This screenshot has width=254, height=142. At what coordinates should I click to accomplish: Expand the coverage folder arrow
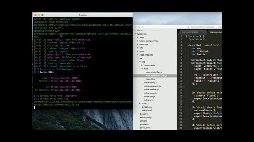(x=138, y=44)
